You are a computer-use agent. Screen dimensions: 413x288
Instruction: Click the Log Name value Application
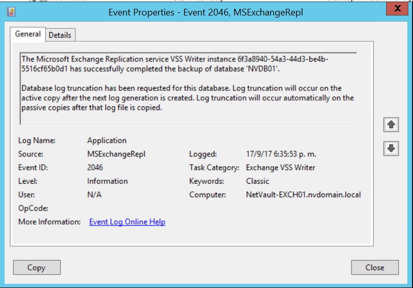(x=107, y=140)
